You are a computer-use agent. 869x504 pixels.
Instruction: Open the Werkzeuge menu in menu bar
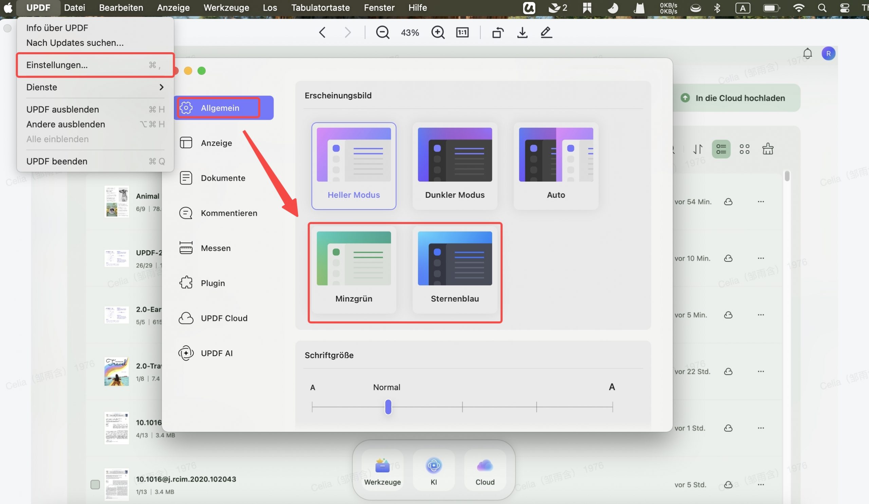(x=226, y=7)
